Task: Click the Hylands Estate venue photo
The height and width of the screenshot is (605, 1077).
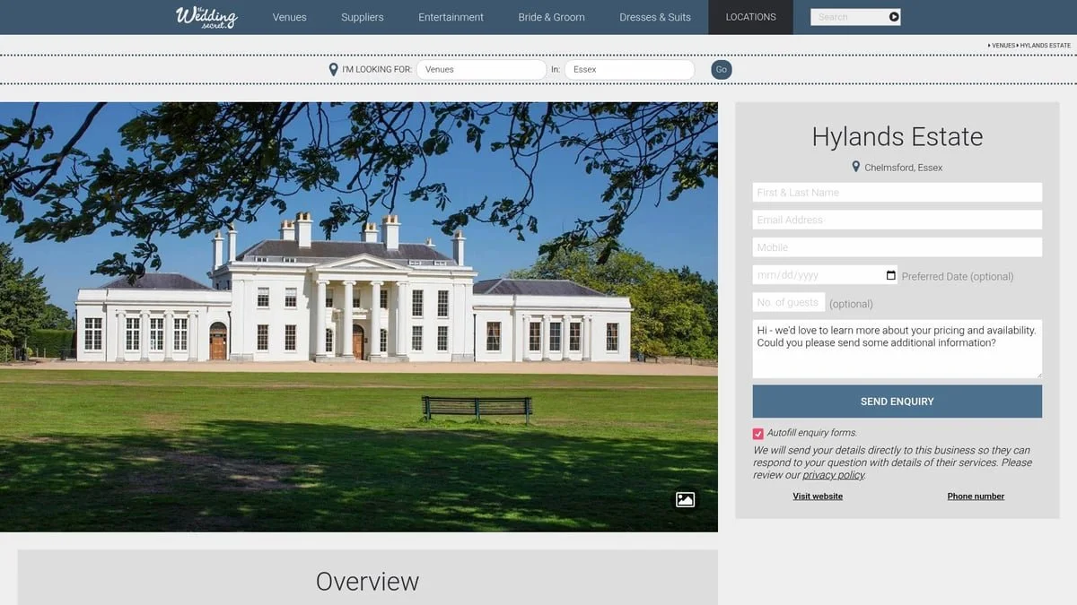Action: pyautogui.click(x=359, y=316)
